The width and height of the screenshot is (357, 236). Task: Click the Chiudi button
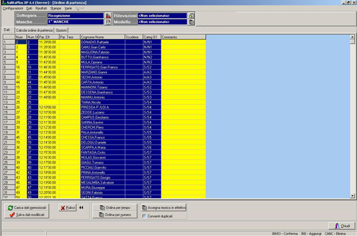[x=342, y=226]
